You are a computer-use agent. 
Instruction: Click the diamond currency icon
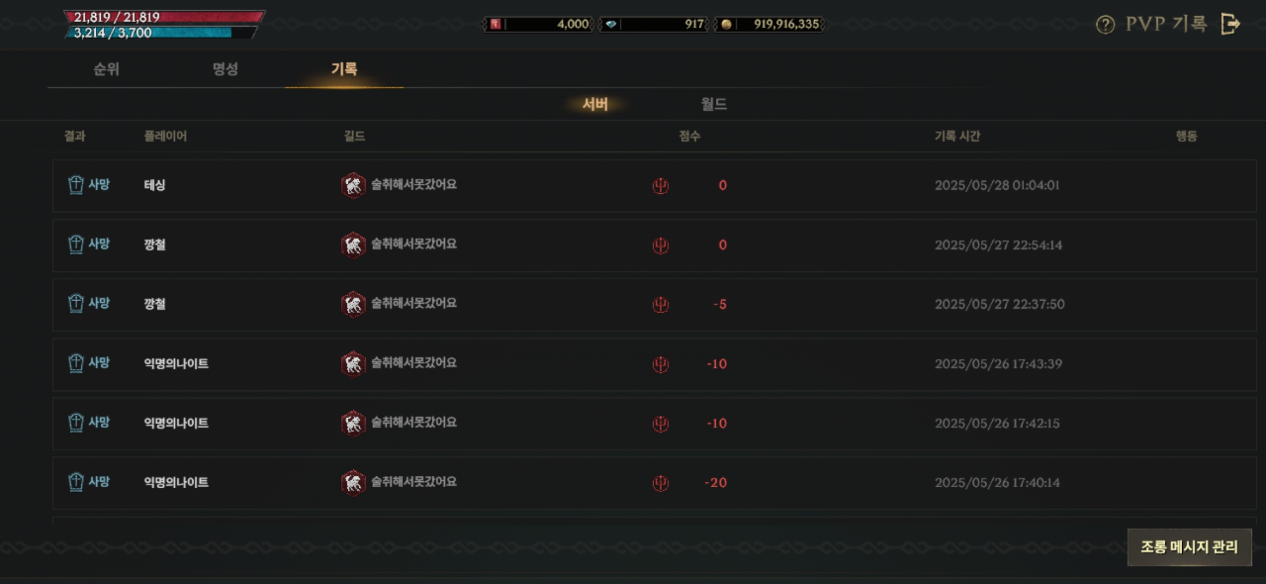[611, 24]
